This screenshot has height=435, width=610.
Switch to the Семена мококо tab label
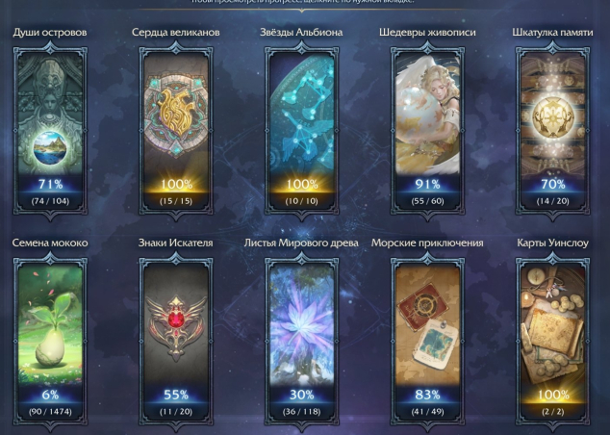click(50, 243)
